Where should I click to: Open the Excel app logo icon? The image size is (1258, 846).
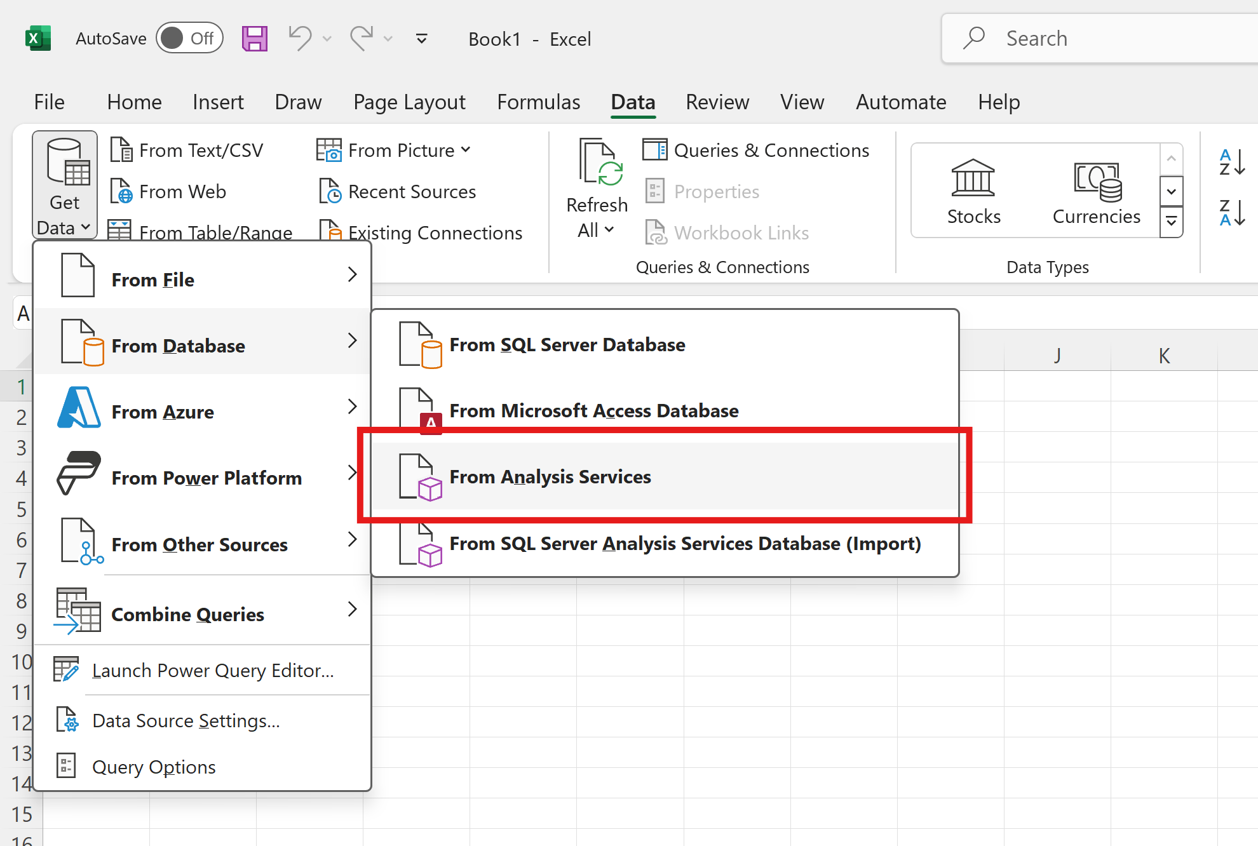coord(37,39)
